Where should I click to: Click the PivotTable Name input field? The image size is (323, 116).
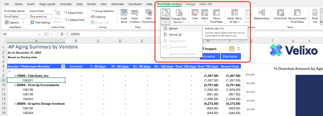point(15,17)
